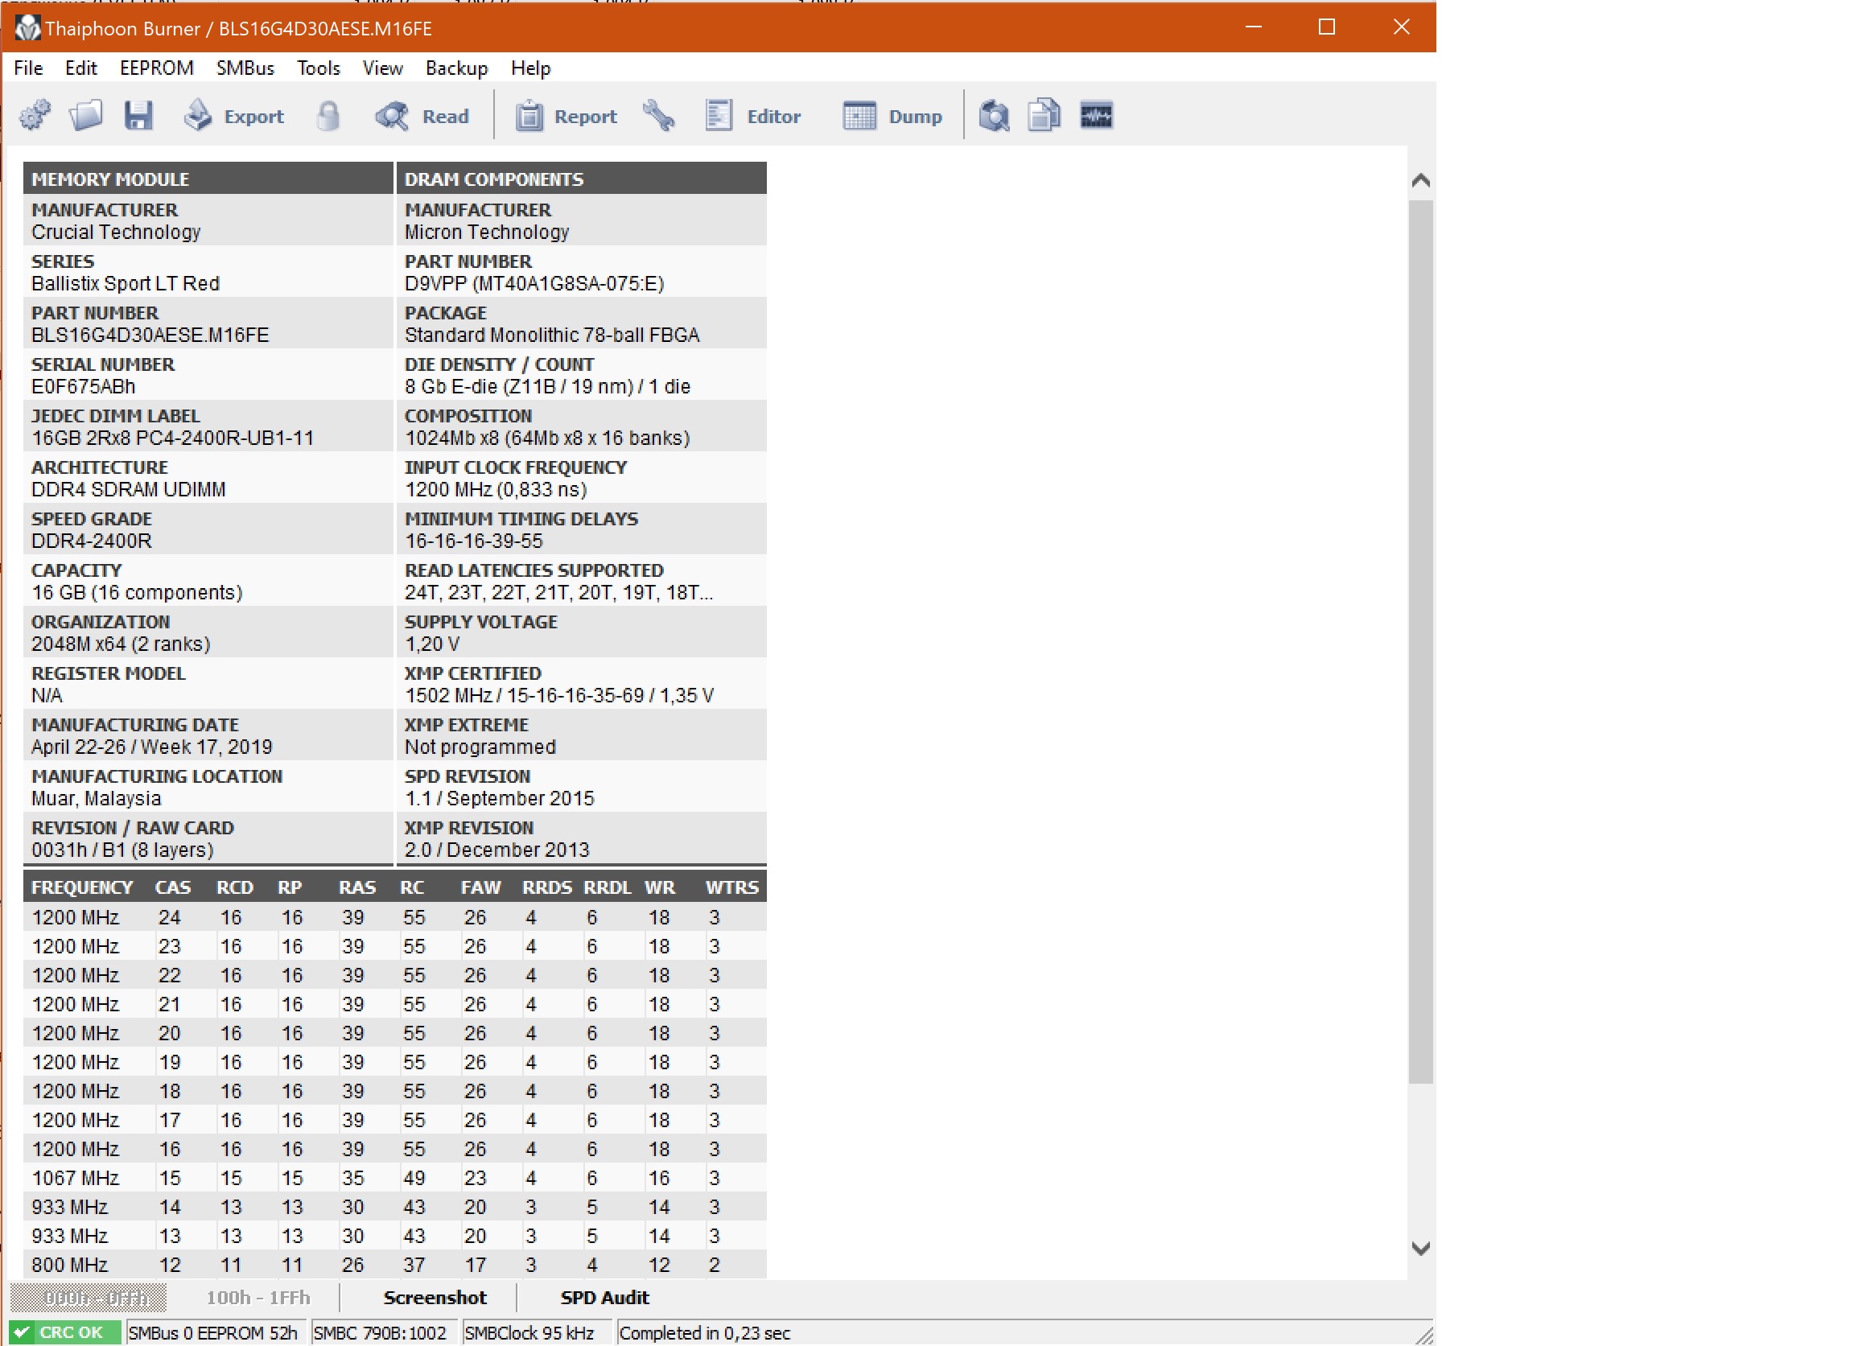Screen dimensions: 1854x1346
Task: Click the magnifier database search icon
Action: coord(994,115)
